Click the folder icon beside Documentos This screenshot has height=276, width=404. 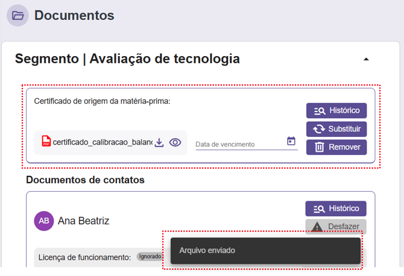pyautogui.click(x=17, y=15)
